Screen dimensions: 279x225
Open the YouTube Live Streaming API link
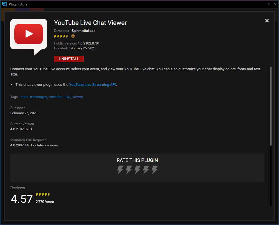pyautogui.click(x=93, y=84)
